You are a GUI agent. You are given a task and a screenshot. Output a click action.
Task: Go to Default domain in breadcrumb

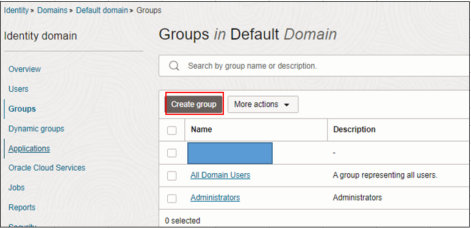tap(102, 10)
